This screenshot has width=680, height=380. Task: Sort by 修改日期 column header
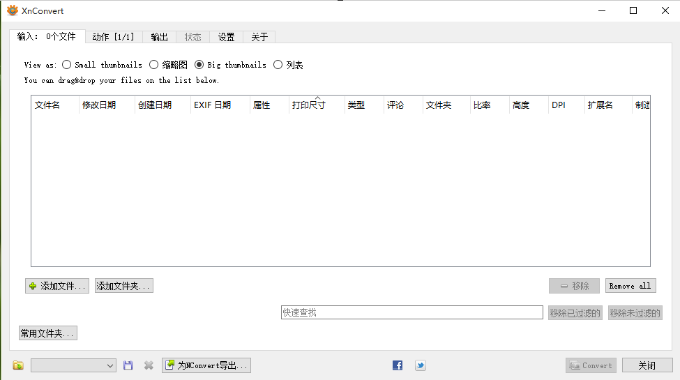pos(107,105)
